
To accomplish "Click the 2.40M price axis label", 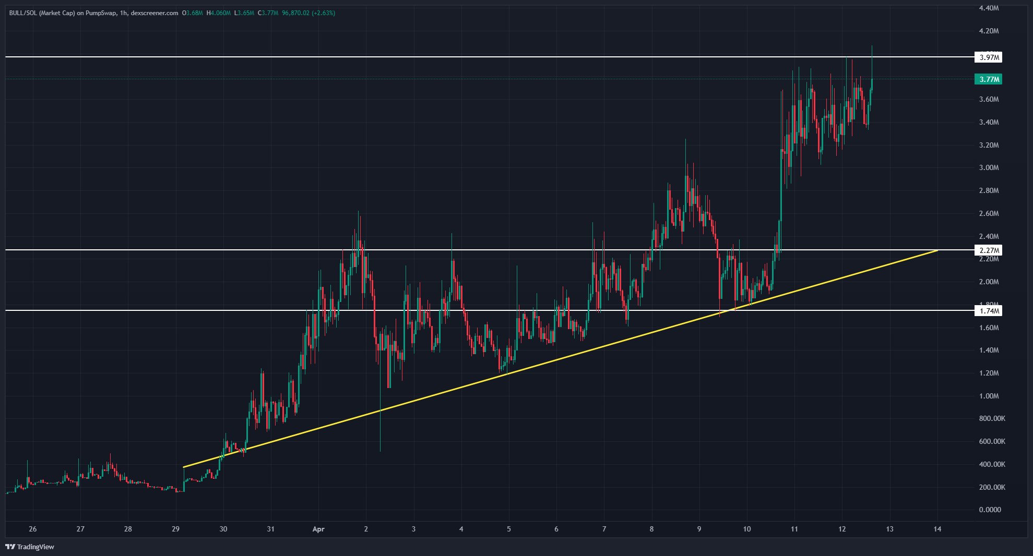I will (x=989, y=236).
